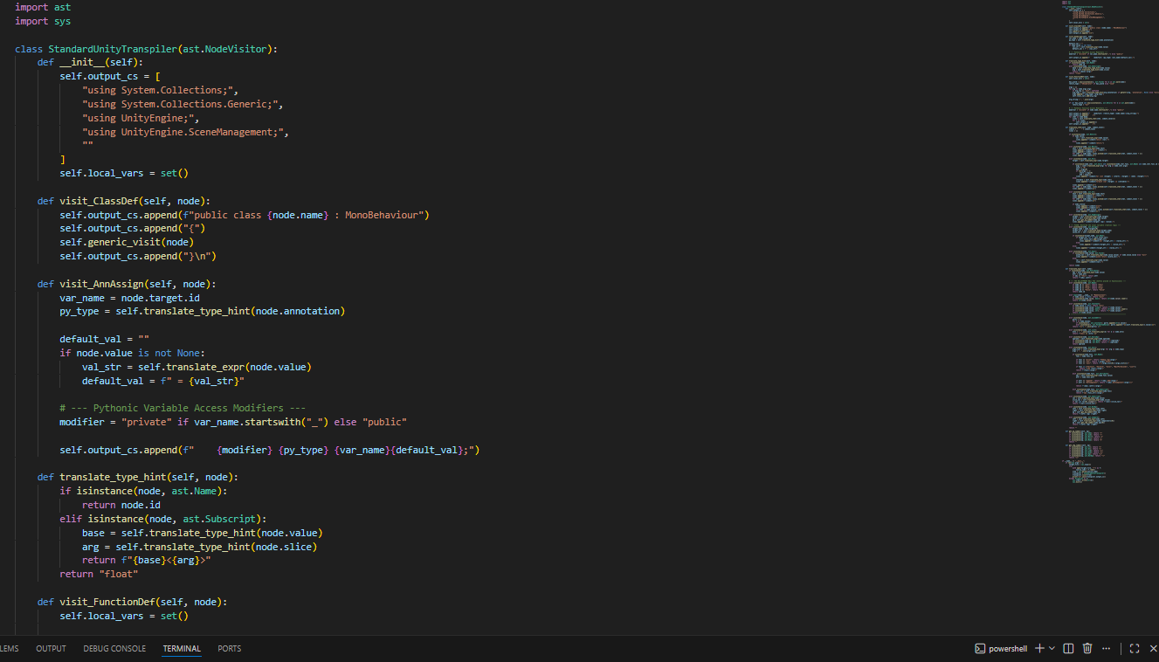1159x662 pixels.
Task: Click the 'if node.value is not None:' line
Action: coord(132,353)
